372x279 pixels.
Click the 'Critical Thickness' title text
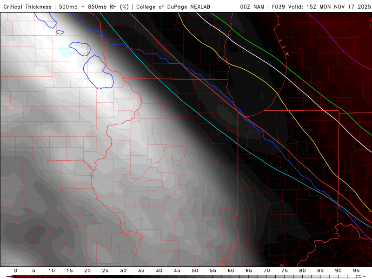(27, 7)
